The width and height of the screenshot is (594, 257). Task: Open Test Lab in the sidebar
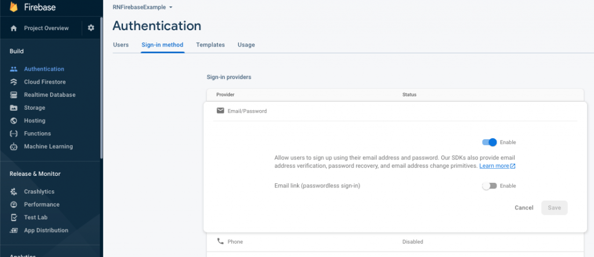click(x=35, y=217)
